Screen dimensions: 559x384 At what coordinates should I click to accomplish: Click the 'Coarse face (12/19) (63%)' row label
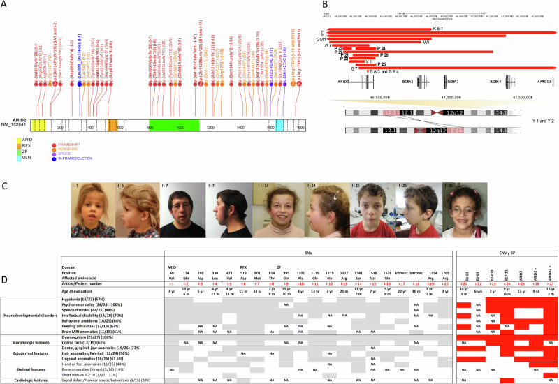click(x=84, y=343)
